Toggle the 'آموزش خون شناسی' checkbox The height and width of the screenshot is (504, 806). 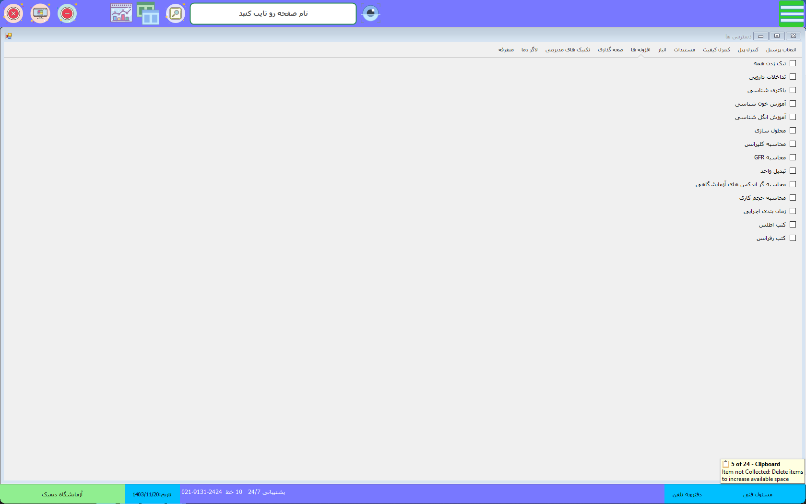click(x=793, y=104)
